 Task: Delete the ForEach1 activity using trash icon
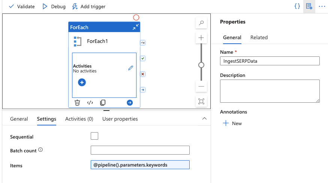(x=77, y=103)
